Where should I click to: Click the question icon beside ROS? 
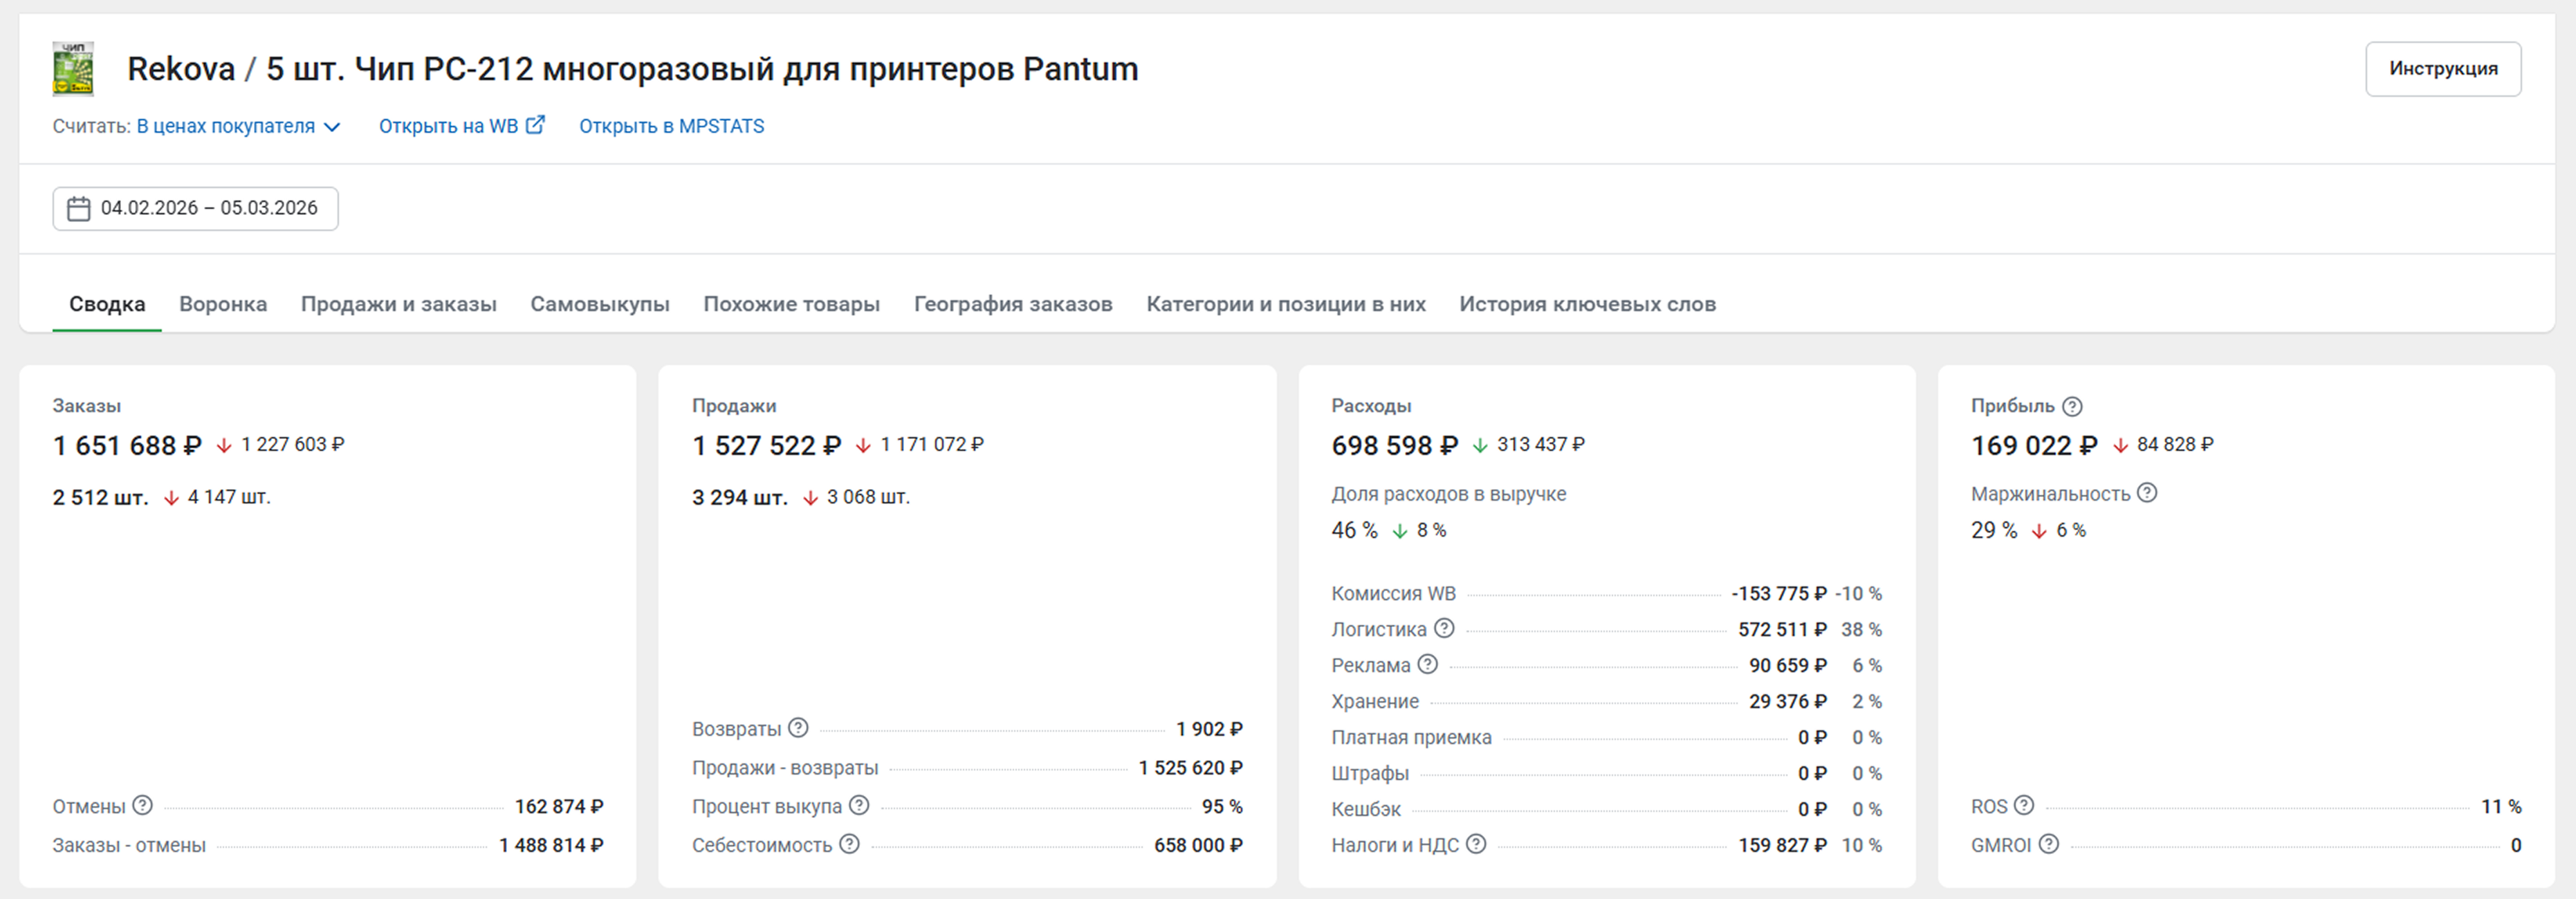point(2024,805)
